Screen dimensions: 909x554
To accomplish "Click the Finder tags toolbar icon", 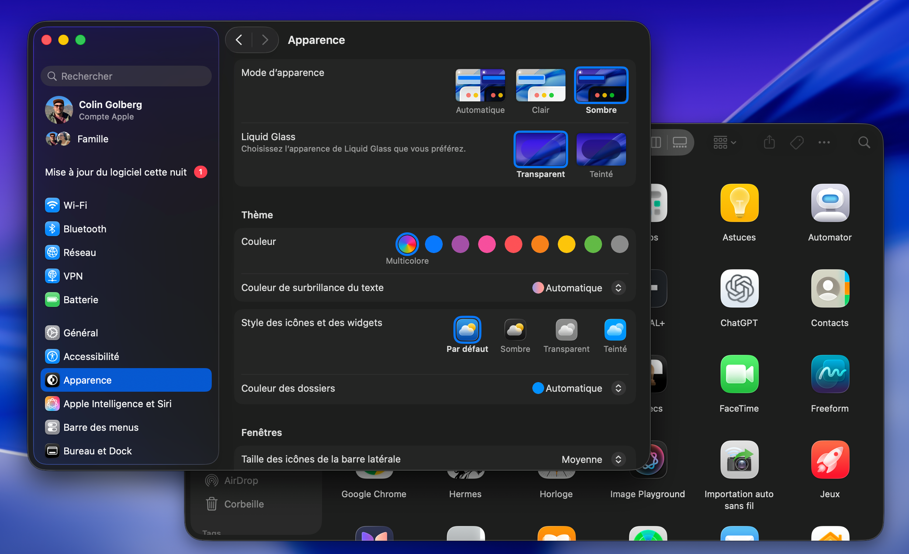I will [x=797, y=142].
